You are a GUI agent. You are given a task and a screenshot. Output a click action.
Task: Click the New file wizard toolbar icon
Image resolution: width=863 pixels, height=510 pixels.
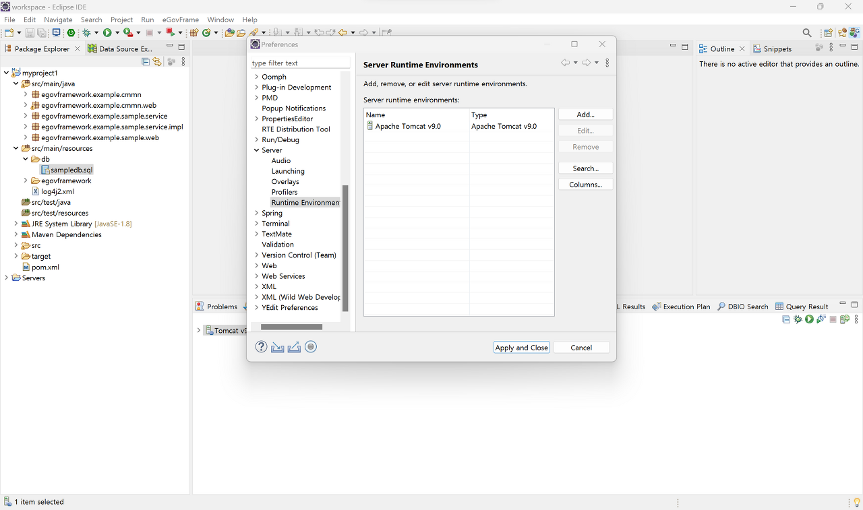pyautogui.click(x=9, y=32)
